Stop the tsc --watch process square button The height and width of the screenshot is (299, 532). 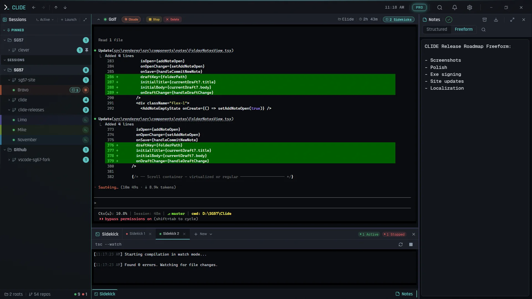coord(411,244)
